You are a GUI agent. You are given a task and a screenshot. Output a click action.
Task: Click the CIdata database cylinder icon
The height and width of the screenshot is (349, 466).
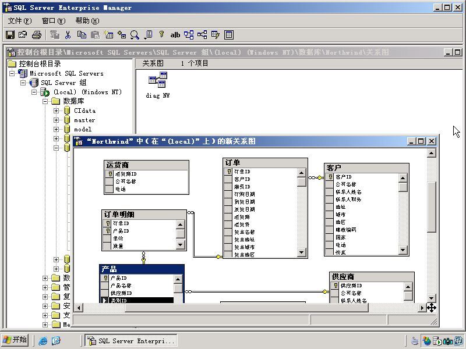67,111
